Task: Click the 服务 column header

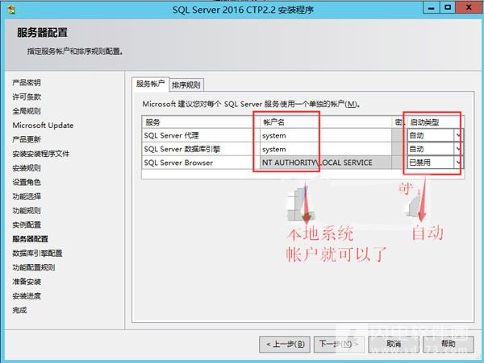Action: pos(201,122)
